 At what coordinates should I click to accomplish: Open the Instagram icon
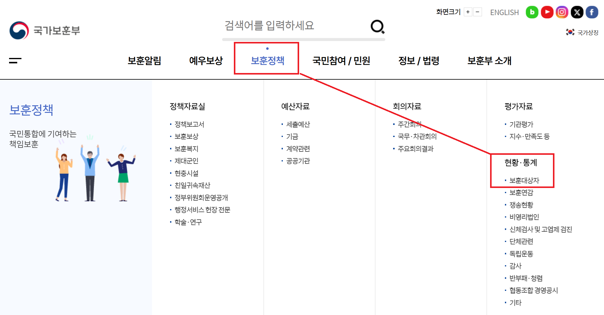click(x=562, y=12)
